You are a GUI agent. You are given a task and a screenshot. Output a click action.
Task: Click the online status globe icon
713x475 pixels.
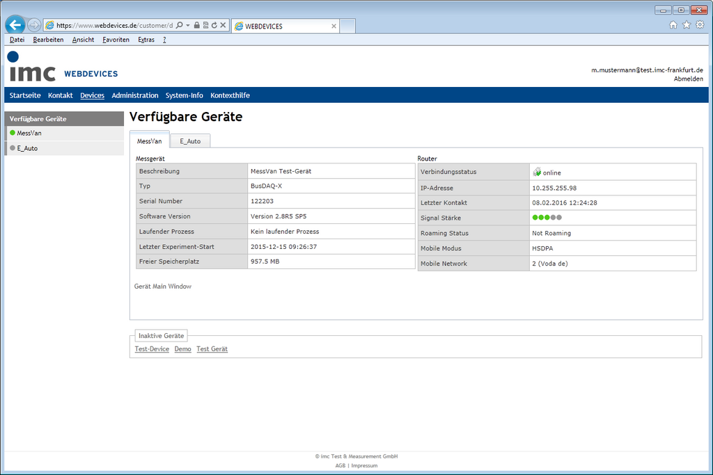click(536, 172)
